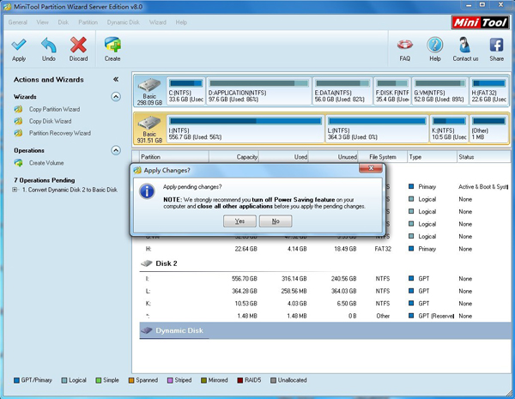
Task: Select the L:(NTFS) 364.3 GB block
Action: click(377, 129)
